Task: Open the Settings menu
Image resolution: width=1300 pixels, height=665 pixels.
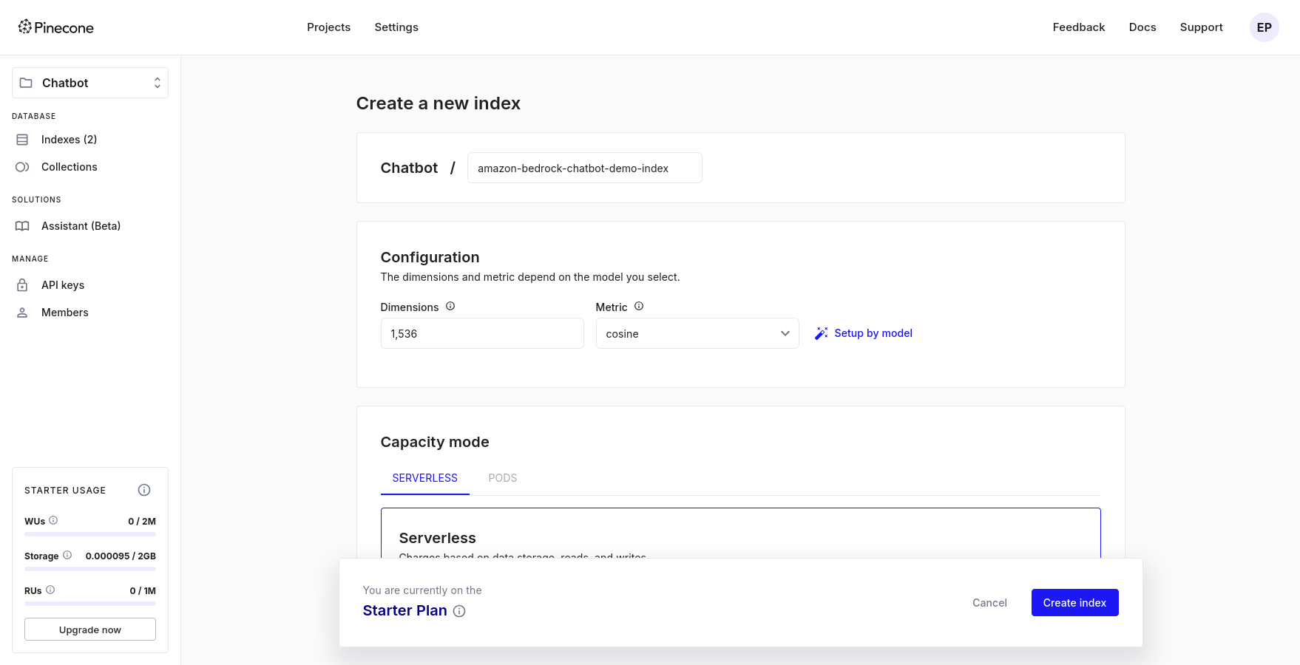Action: pos(396,27)
